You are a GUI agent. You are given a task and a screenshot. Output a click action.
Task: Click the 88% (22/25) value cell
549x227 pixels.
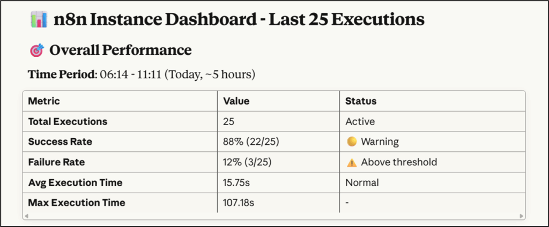point(249,142)
